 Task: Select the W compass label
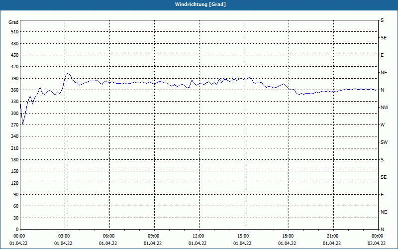383,125
